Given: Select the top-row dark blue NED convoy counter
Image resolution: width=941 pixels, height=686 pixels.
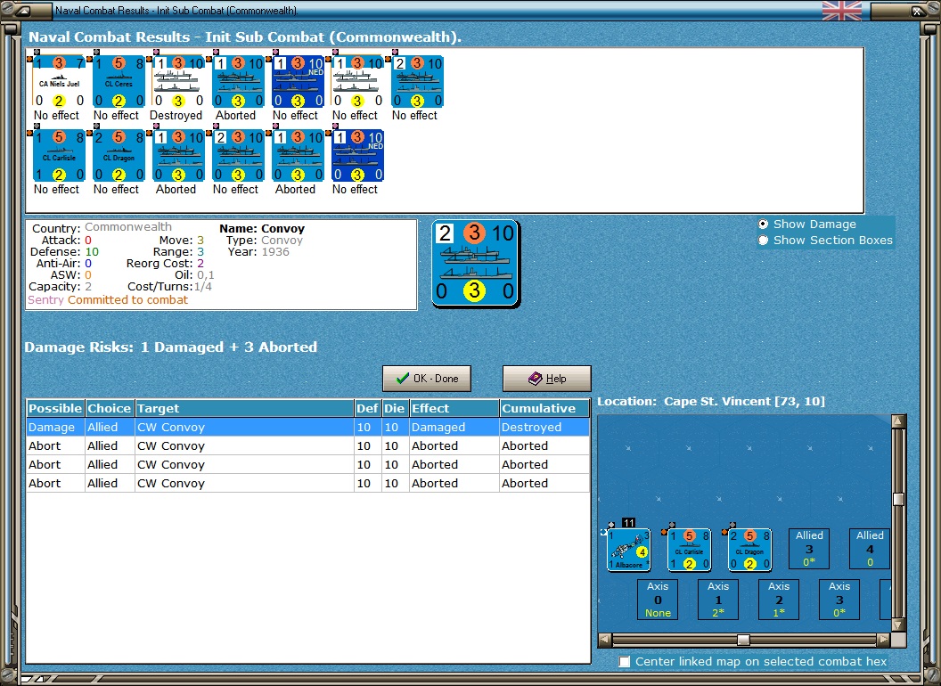Looking at the screenshot, I should [298, 82].
